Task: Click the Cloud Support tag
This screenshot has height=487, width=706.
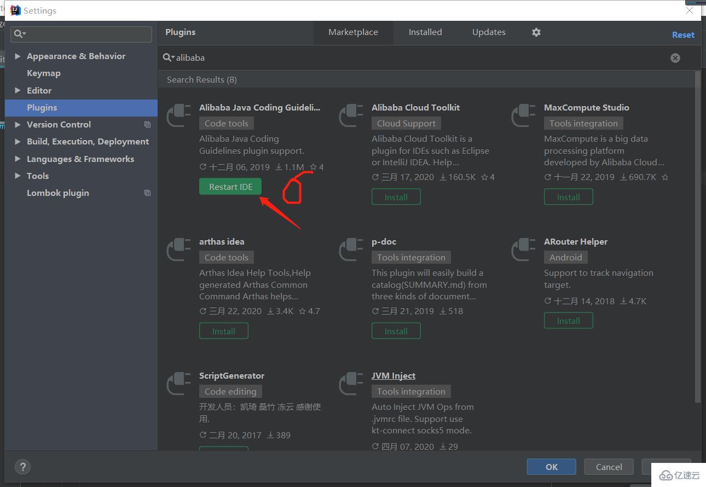Action: click(406, 124)
